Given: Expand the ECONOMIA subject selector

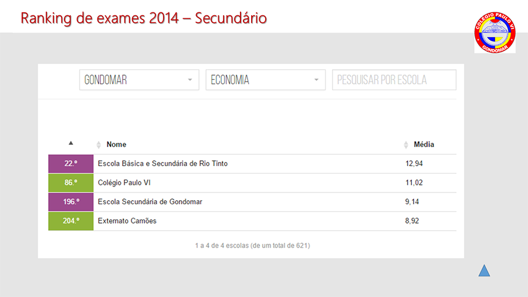Looking at the screenshot, I should 265,80.
